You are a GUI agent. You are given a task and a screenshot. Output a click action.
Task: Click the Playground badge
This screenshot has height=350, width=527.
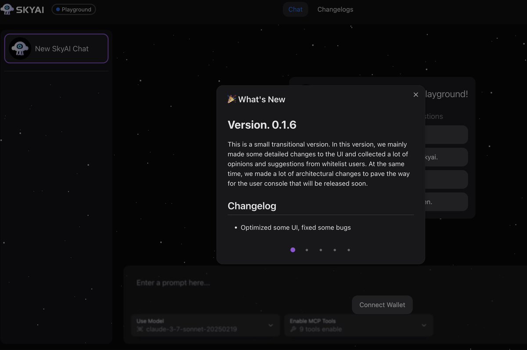click(74, 9)
